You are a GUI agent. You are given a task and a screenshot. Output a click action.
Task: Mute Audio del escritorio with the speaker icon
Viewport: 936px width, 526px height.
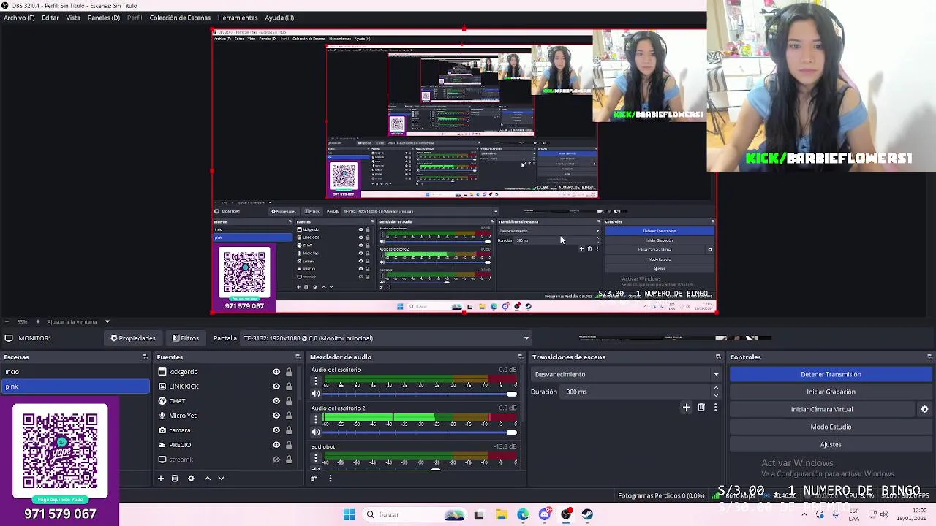pos(316,394)
